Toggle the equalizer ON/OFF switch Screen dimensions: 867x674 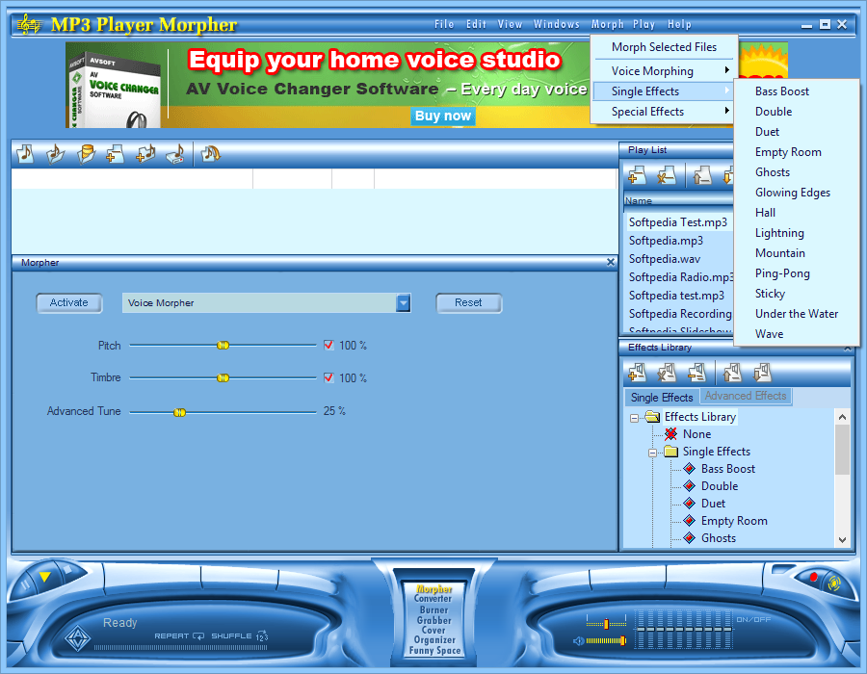coord(753,620)
